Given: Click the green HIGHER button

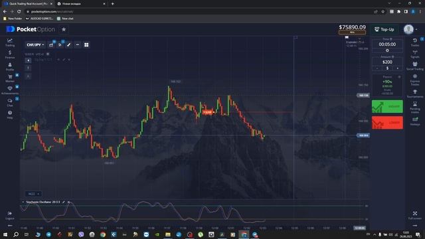Looking at the screenshot, I should coord(387,106).
